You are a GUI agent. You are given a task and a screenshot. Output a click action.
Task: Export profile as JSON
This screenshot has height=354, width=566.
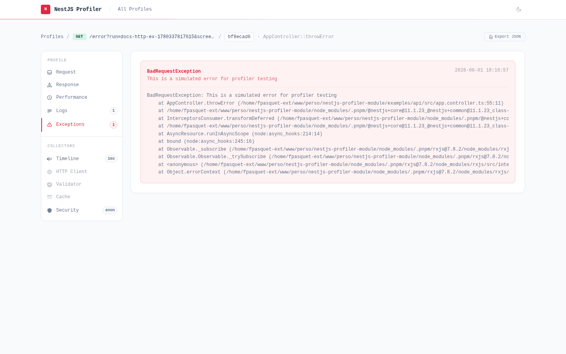(505, 37)
